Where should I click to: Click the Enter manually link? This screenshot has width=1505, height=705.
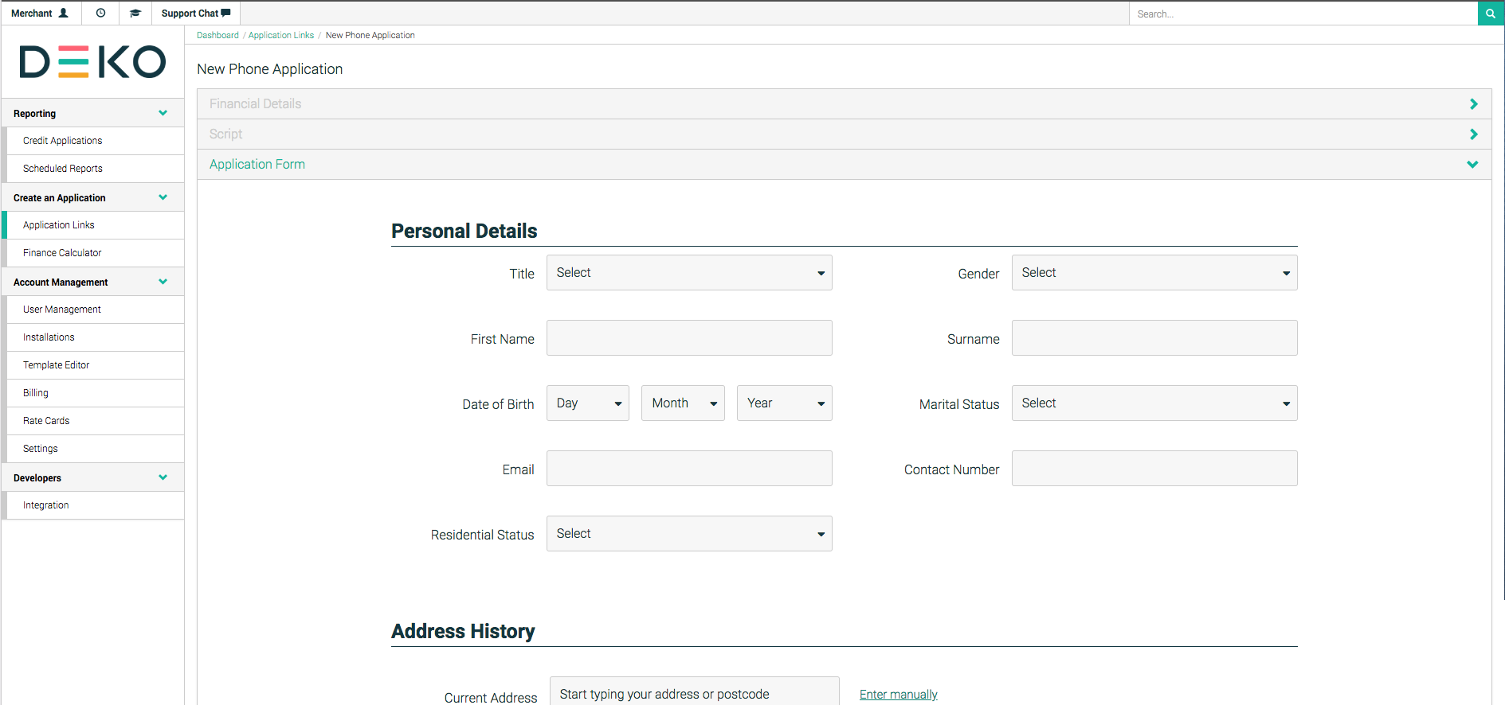click(x=899, y=695)
